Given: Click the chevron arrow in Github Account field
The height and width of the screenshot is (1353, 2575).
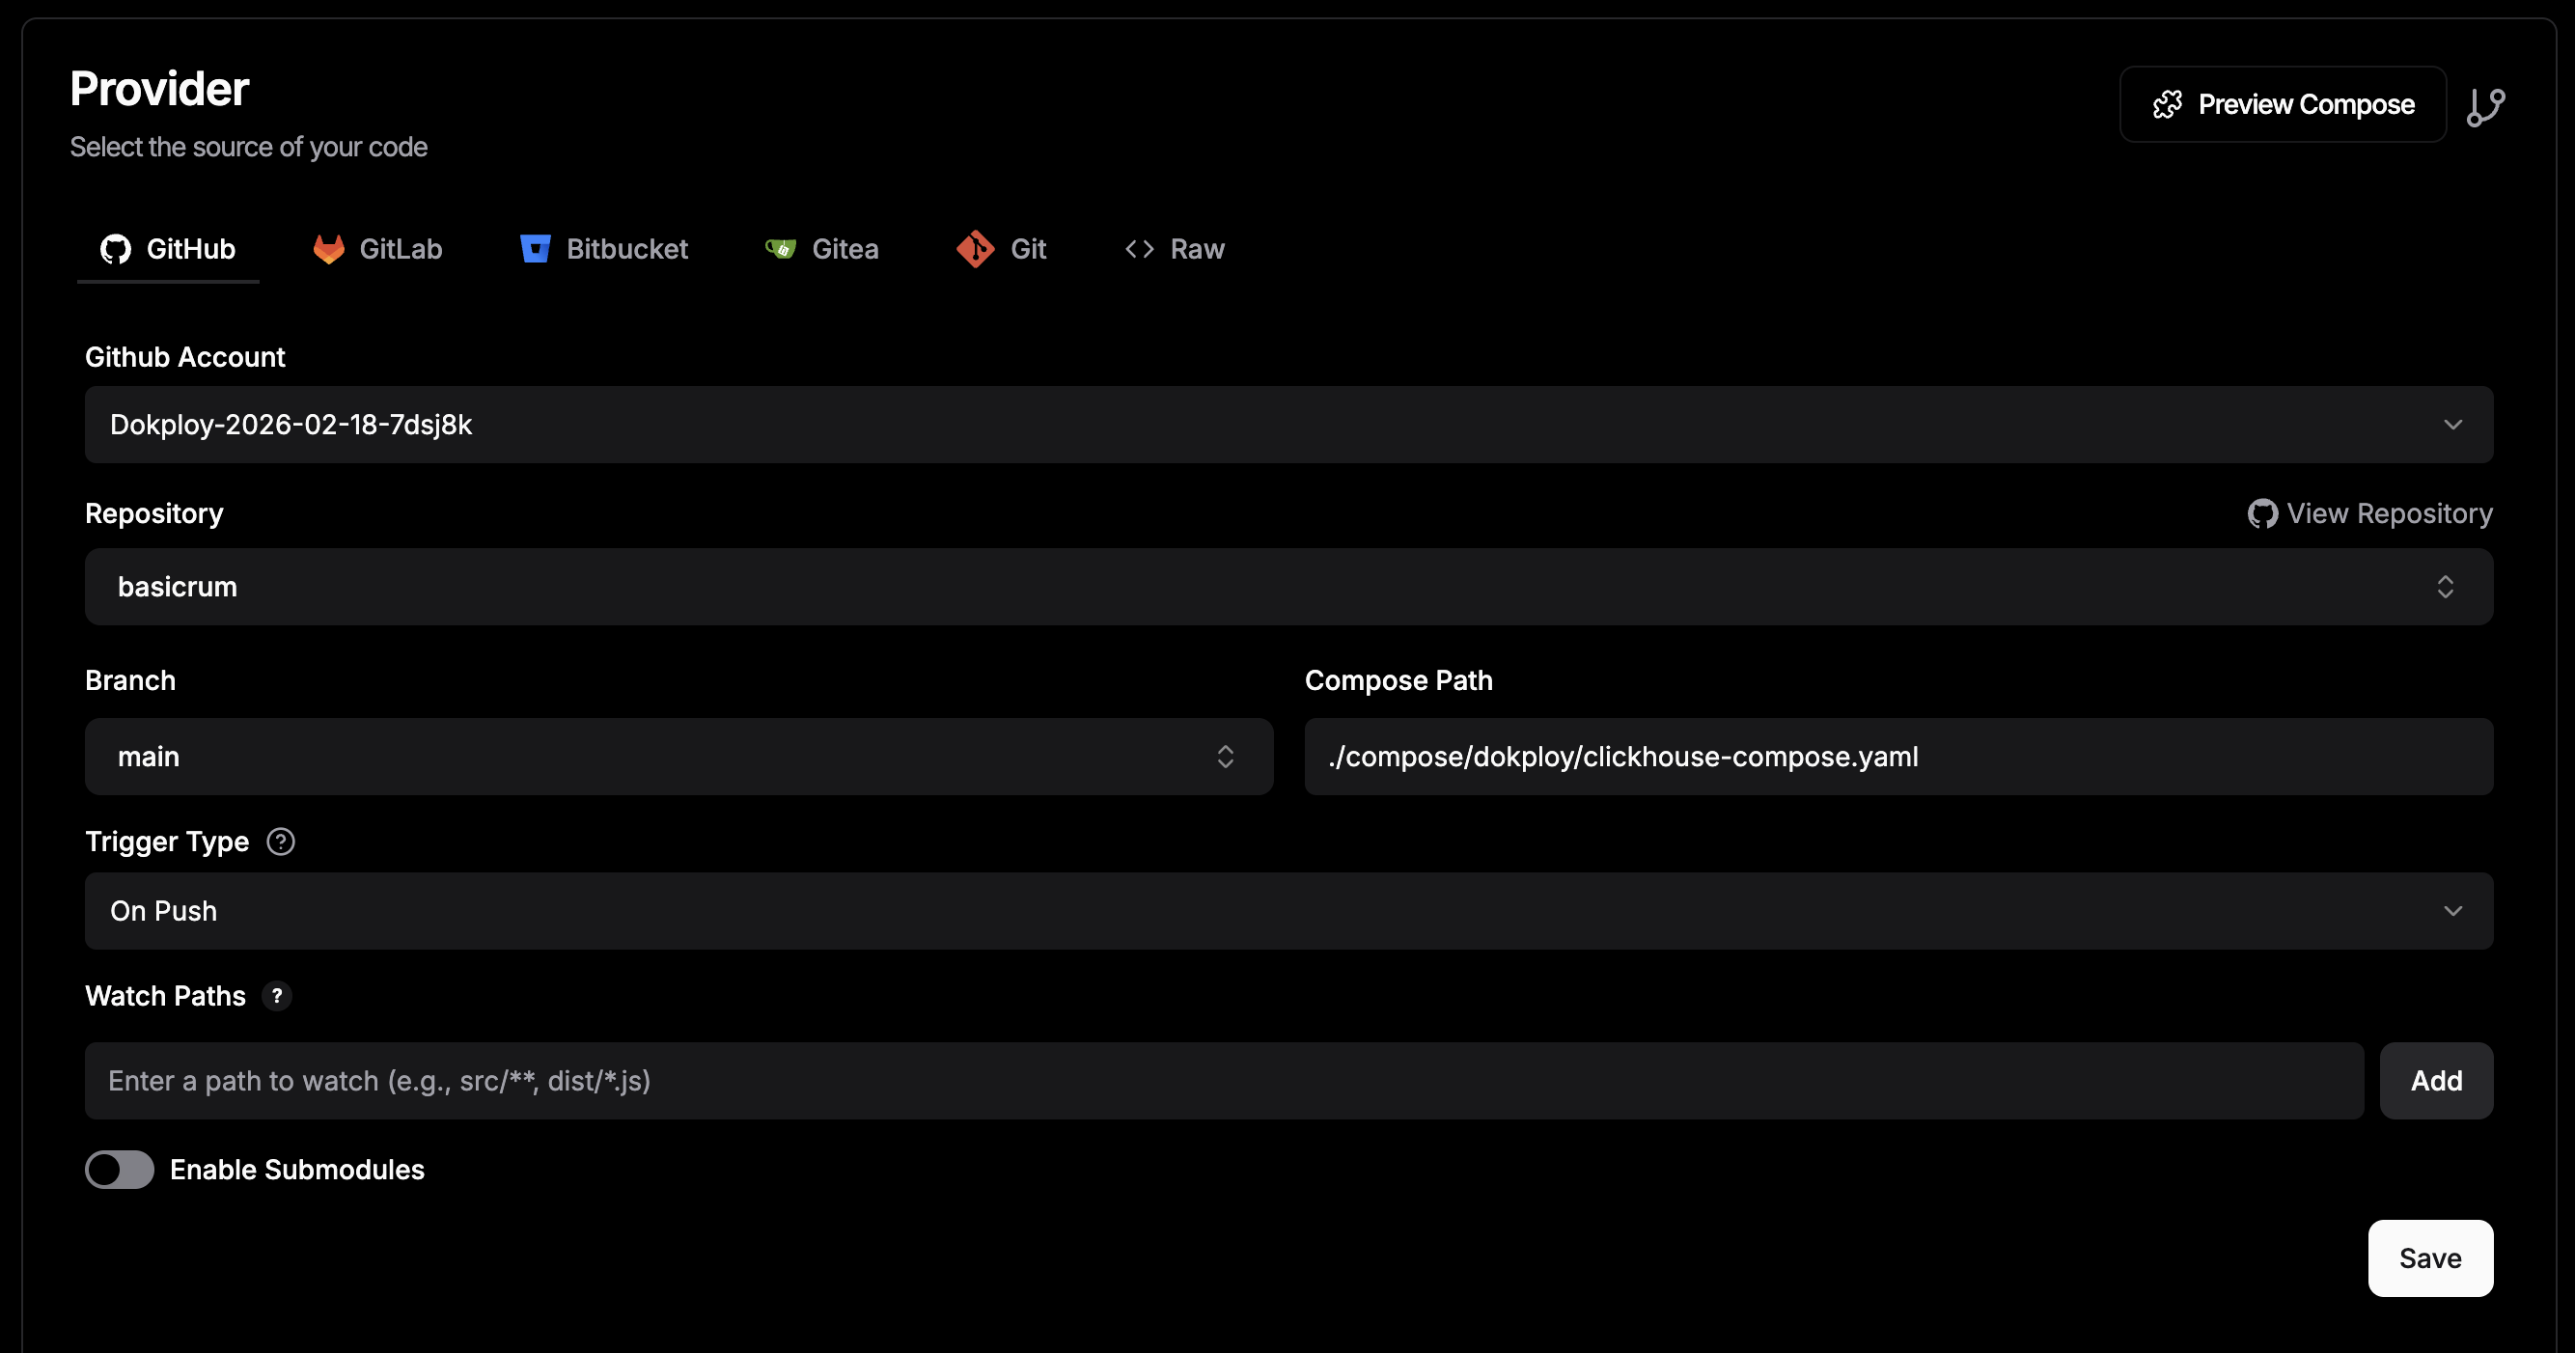Looking at the screenshot, I should 2453,425.
